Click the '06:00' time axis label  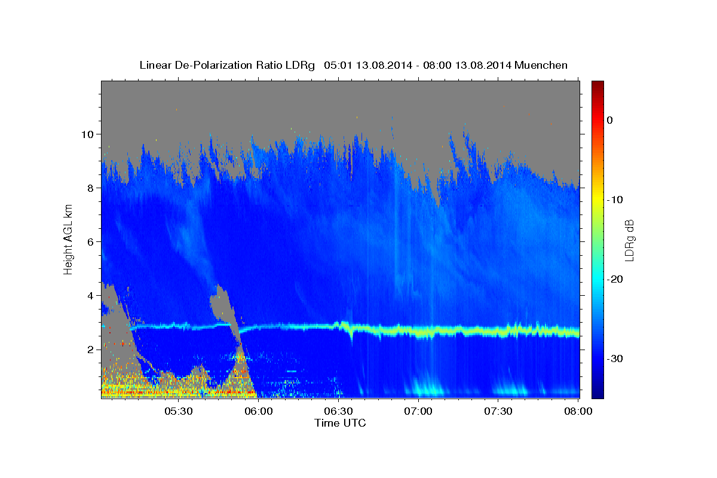pyautogui.click(x=259, y=411)
